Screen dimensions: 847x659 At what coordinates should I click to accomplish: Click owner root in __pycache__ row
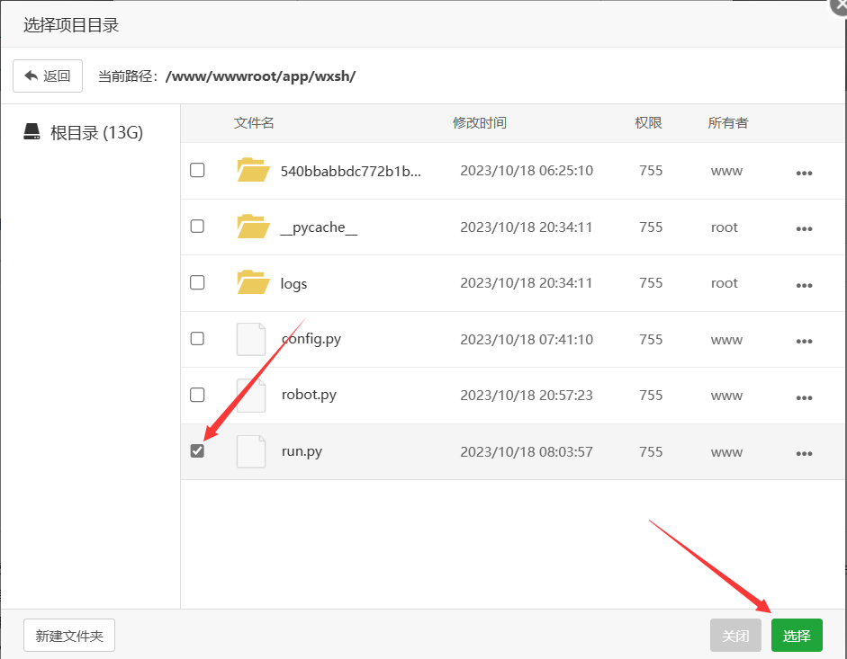(724, 227)
